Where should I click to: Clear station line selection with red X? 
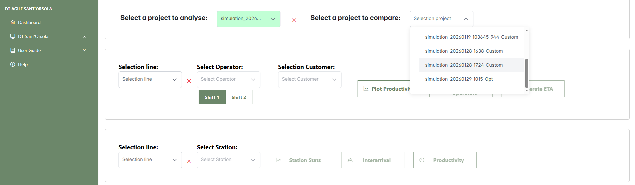[189, 161]
